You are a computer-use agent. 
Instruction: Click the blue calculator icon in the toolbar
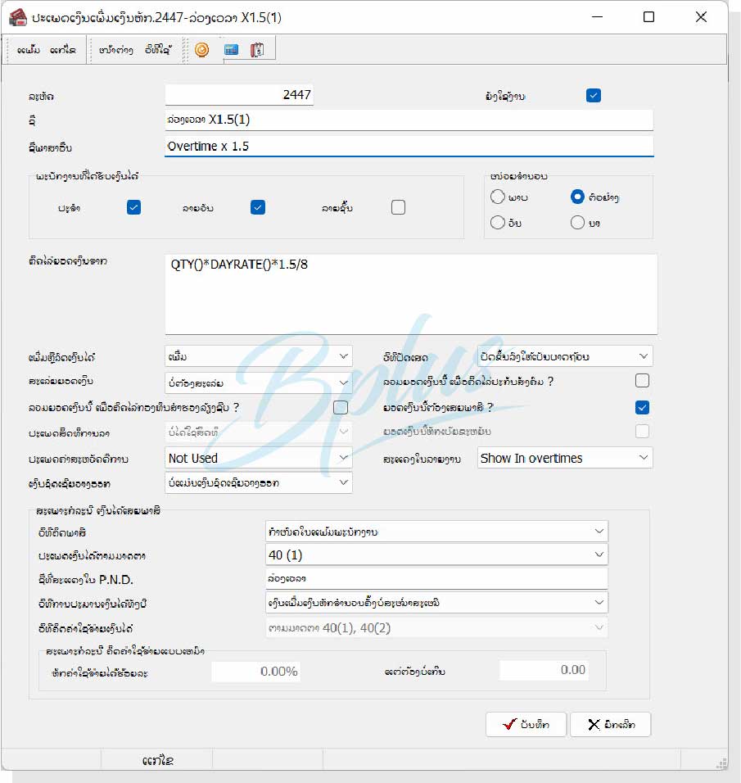pos(231,50)
